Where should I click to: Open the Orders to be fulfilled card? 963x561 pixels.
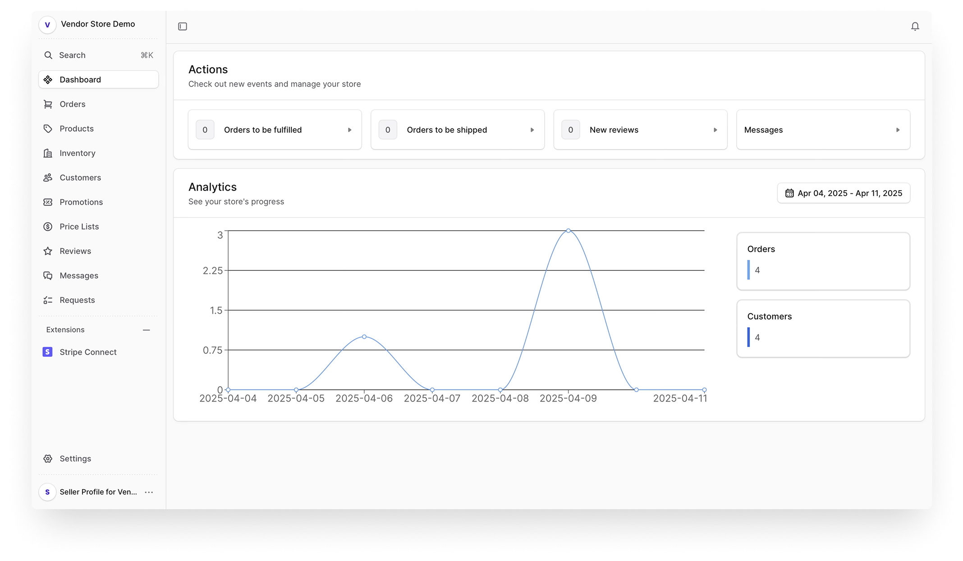[275, 130]
